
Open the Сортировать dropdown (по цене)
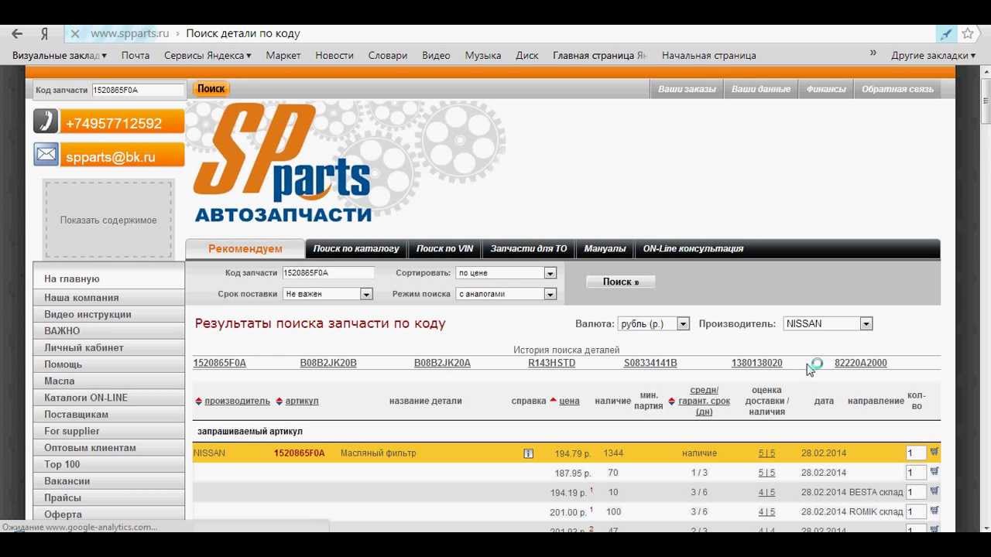(x=506, y=273)
